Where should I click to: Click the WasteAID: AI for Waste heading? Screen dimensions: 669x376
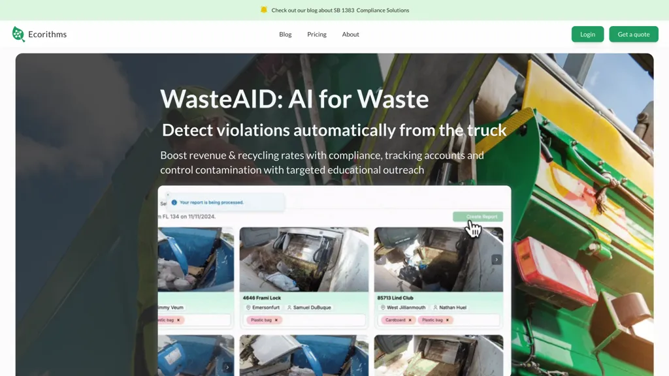[x=295, y=99]
